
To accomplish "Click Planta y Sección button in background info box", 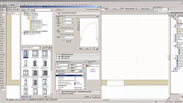I will 145,9.
